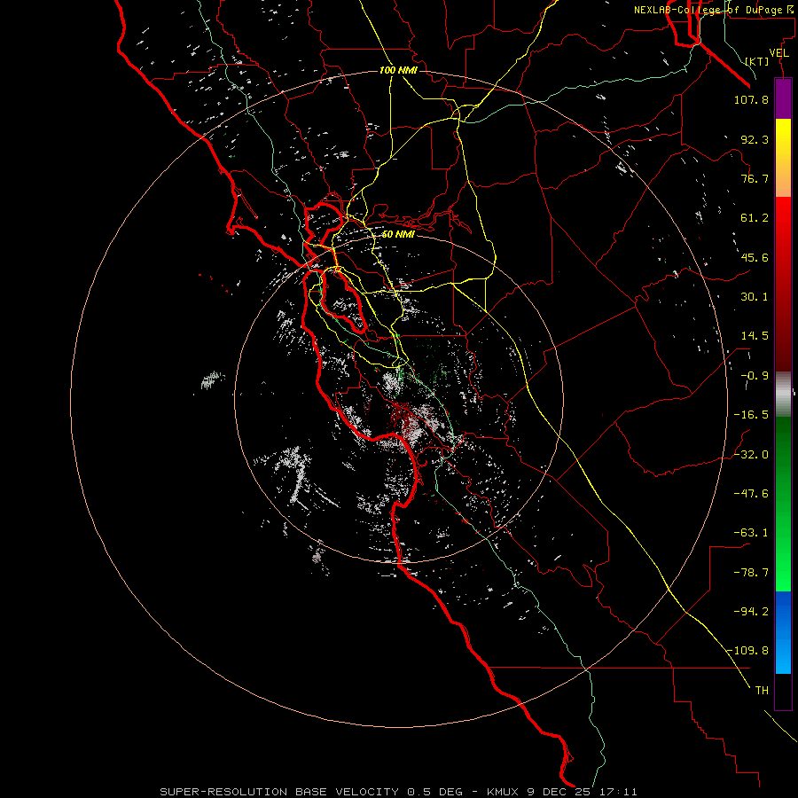Viewport: 798px width, 798px height.
Task: Pick the yellow-orange segment of the color bar
Action: [783, 158]
